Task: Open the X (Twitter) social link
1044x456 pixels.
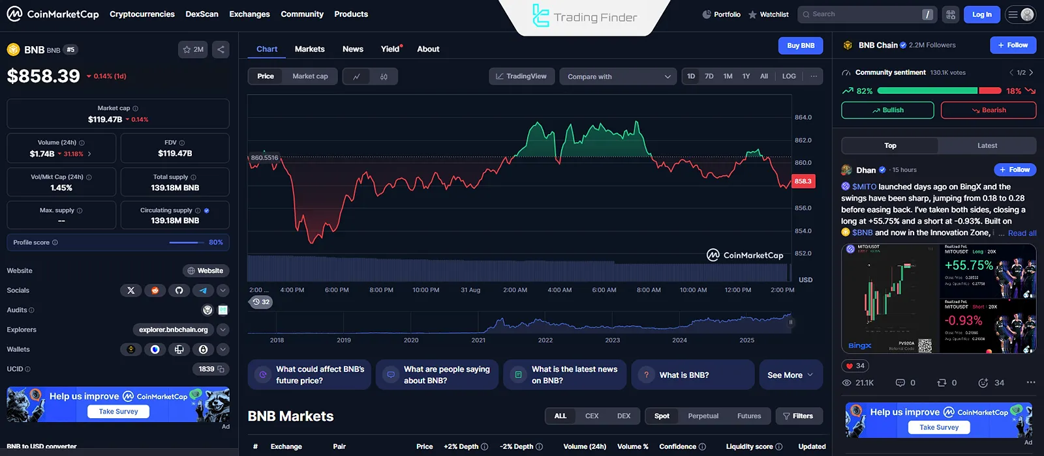Action: click(131, 291)
